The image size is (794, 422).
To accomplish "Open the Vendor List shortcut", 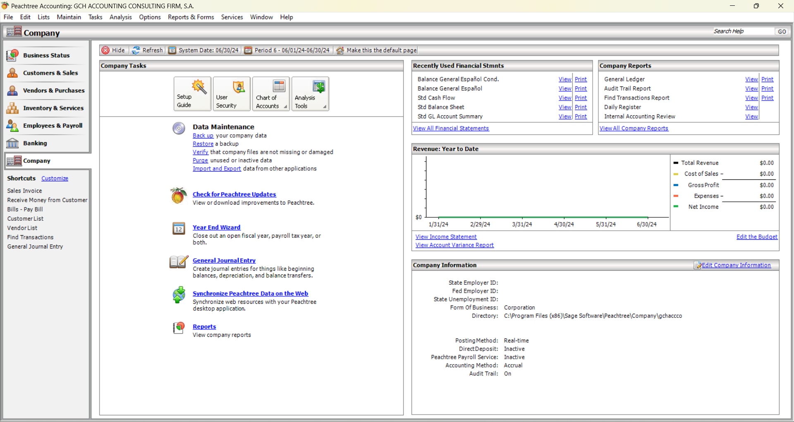I will 22,228.
